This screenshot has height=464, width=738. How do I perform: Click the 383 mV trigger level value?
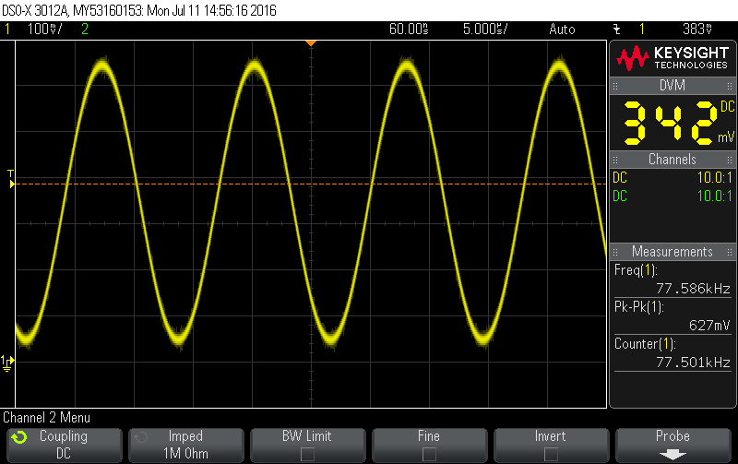697,30
